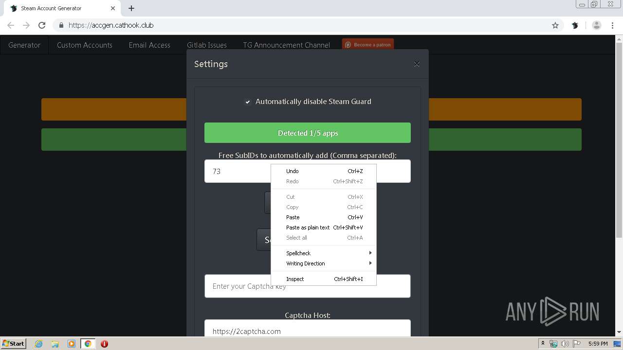This screenshot has width=623, height=350.
Task: Bookmark this page with the star icon
Action: point(555,25)
